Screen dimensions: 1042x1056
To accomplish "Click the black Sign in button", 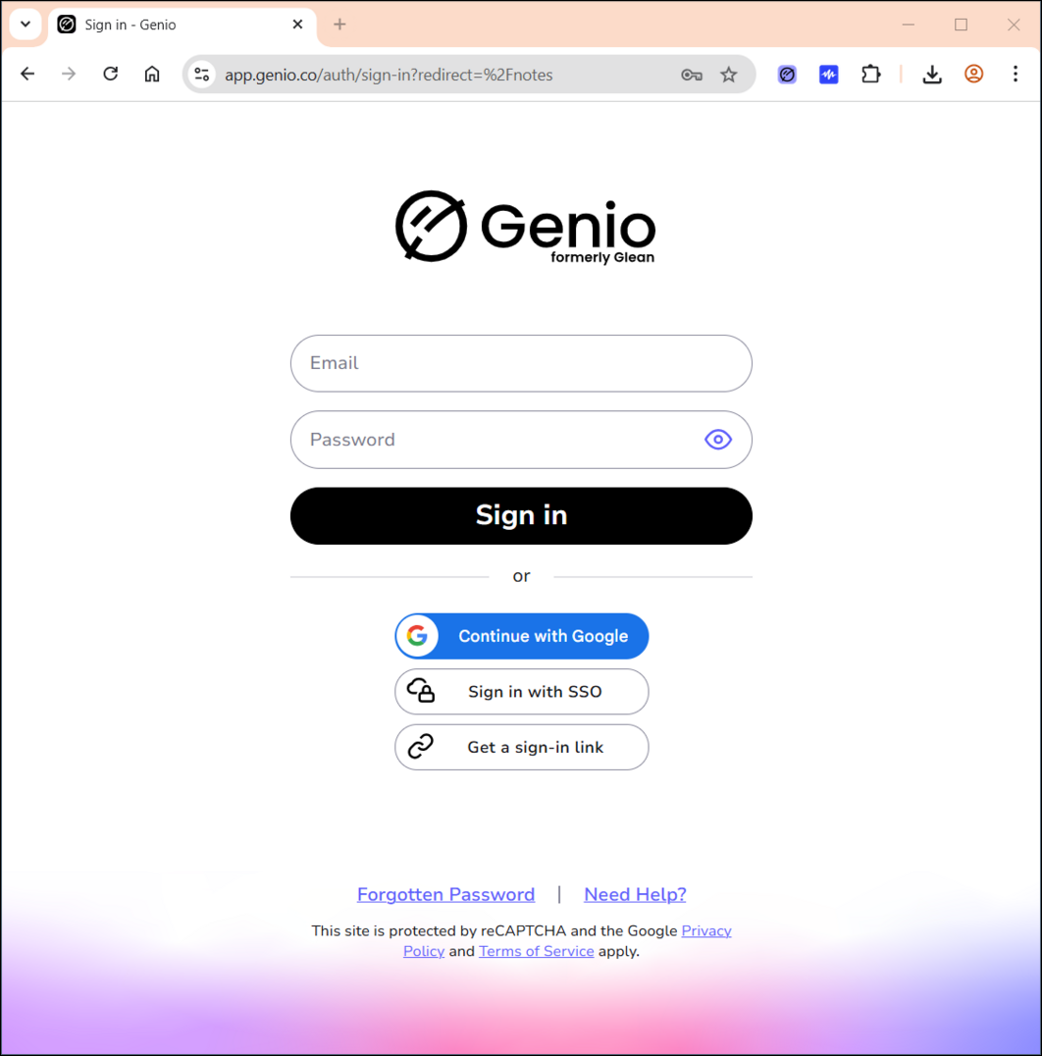I will click(x=521, y=516).
